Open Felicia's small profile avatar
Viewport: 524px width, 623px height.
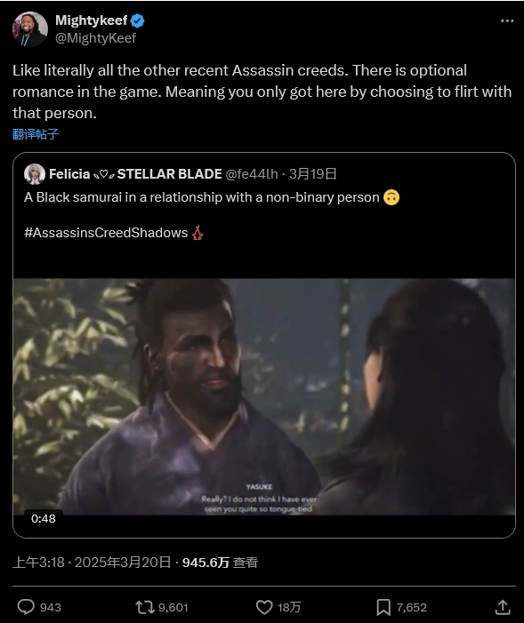[35, 174]
